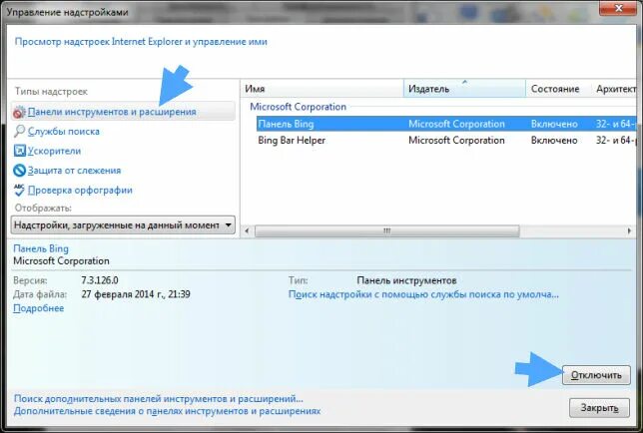This screenshot has height=433, width=643.
Task: Click the ABC spell-check icon
Action: 19,190
